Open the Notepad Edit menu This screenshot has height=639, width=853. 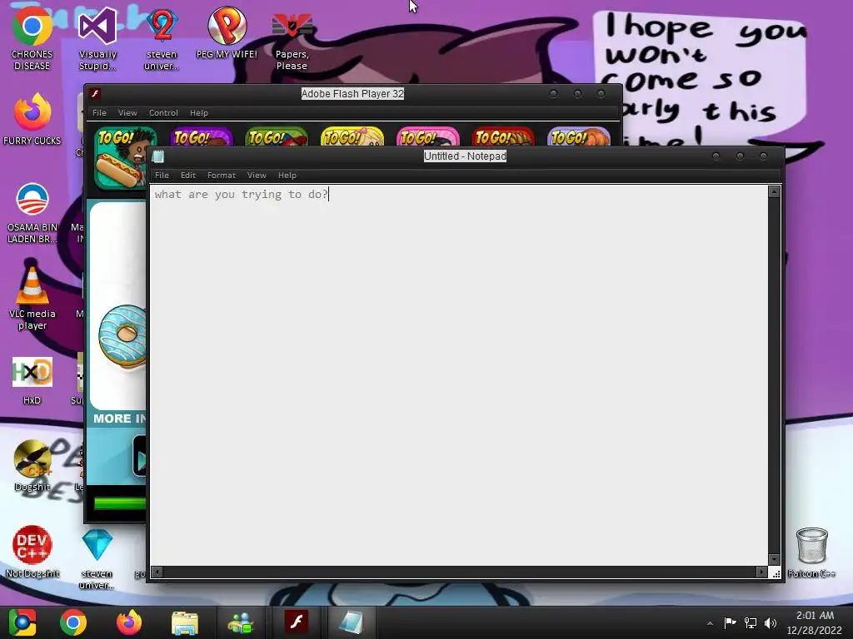[188, 175]
